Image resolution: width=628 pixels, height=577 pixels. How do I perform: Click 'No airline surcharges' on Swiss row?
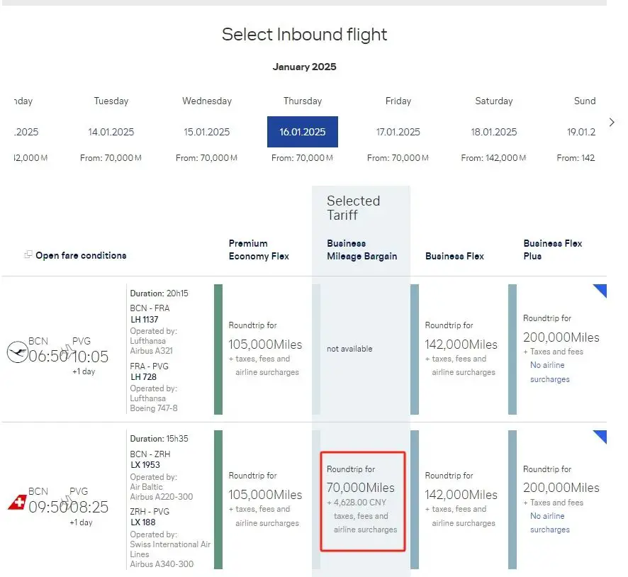[550, 522]
